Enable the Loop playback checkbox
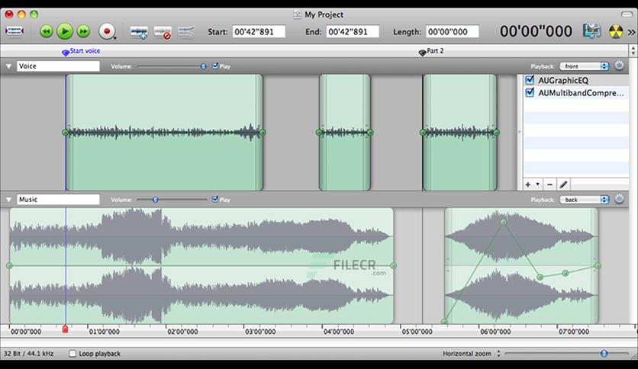The height and width of the screenshot is (369, 638). pos(72,354)
